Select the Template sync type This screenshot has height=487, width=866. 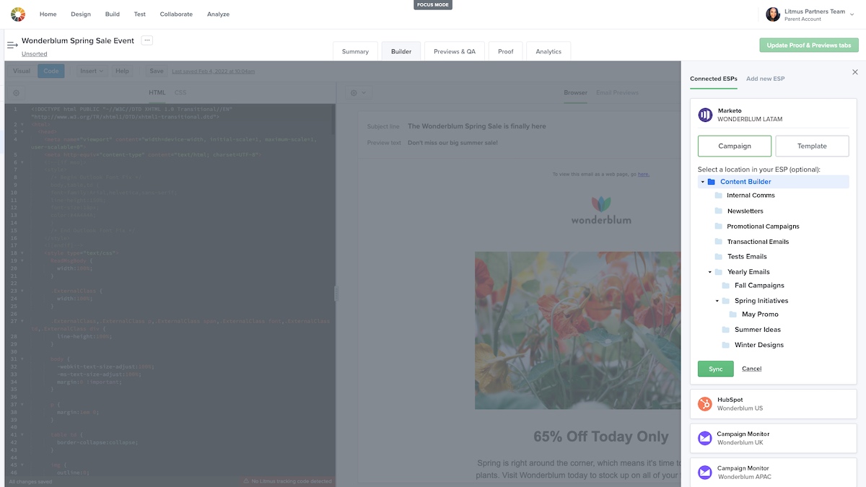click(812, 146)
